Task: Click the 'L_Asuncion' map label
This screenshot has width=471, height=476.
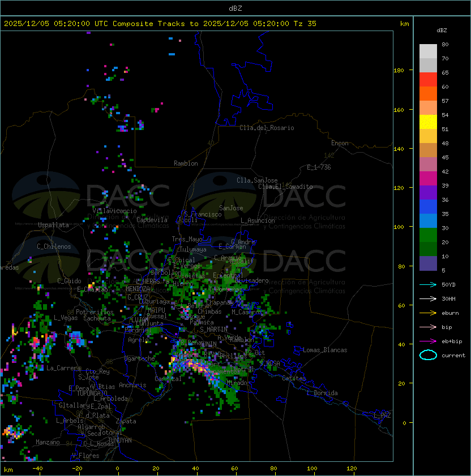Action: [x=258, y=220]
